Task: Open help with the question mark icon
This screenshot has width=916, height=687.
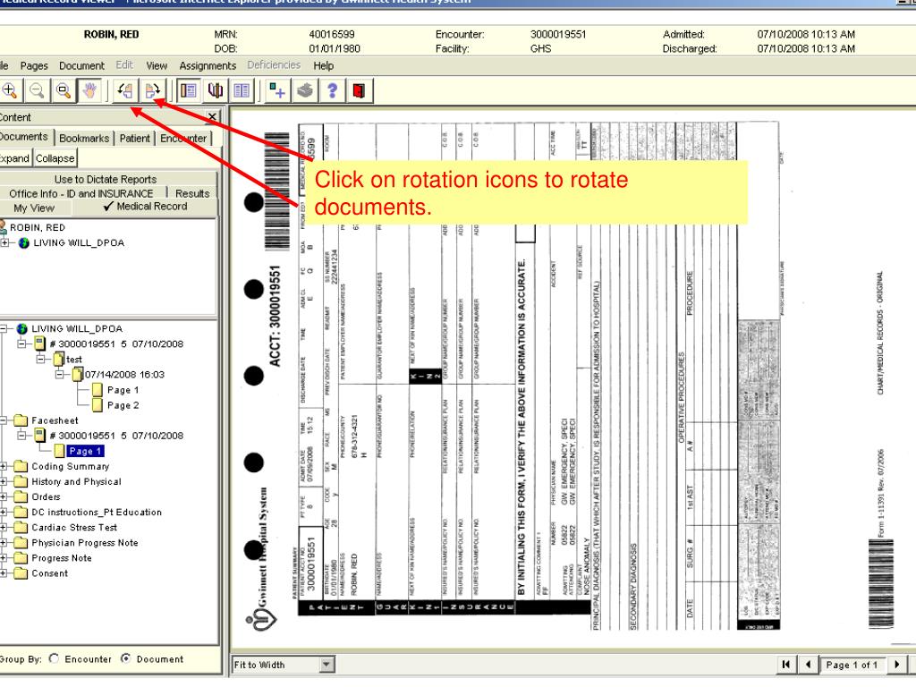Action: (333, 90)
